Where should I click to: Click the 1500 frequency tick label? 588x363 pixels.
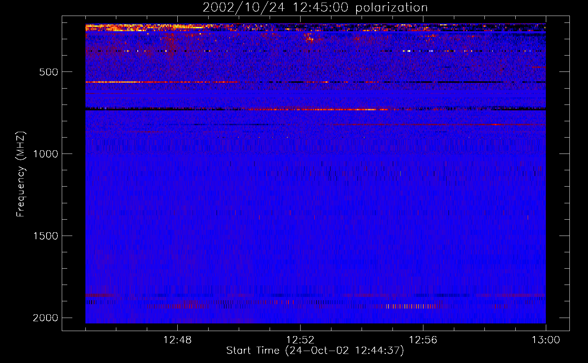(45, 236)
